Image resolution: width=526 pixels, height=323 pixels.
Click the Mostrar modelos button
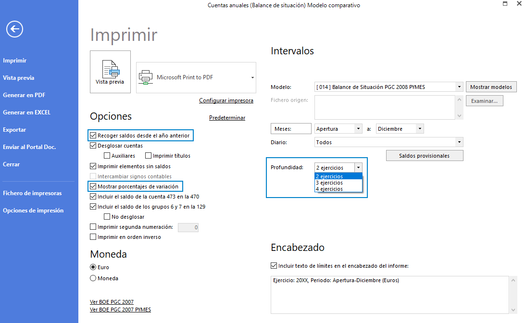[491, 87]
